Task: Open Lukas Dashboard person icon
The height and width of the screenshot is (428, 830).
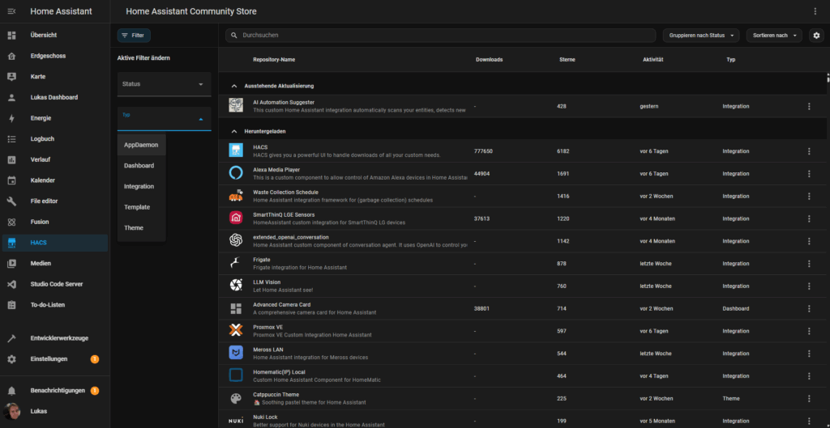Action: 11,97
